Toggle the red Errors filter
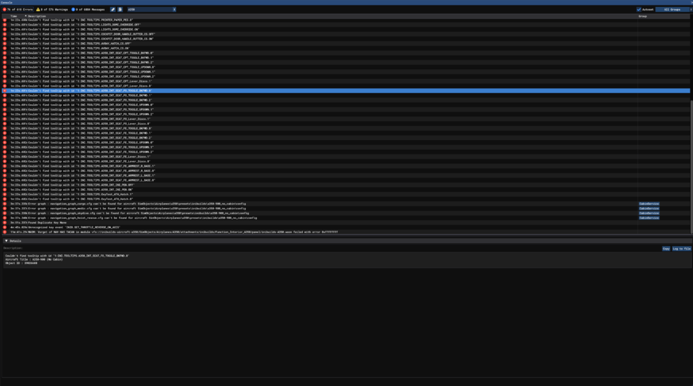Image resolution: width=693 pixels, height=386 pixels. pyautogui.click(x=18, y=10)
